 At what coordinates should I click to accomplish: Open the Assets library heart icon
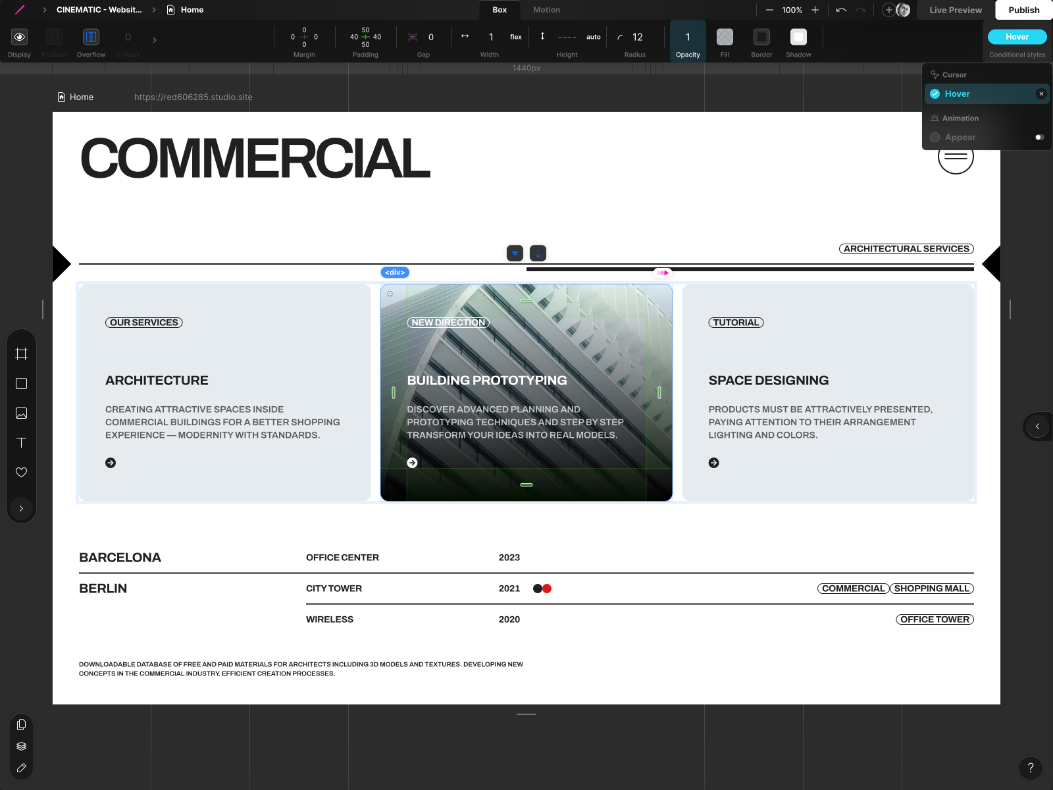[21, 472]
